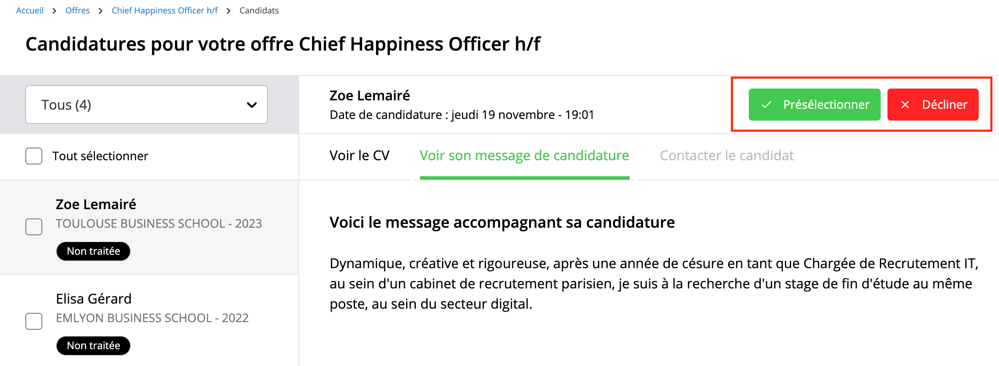Switch to the Voir le CV tab

(360, 155)
